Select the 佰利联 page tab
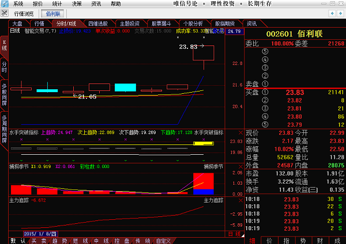The height and width of the screenshot is (244, 346). [53, 14]
